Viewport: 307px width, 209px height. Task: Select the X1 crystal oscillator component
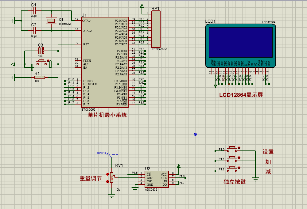click(x=51, y=21)
